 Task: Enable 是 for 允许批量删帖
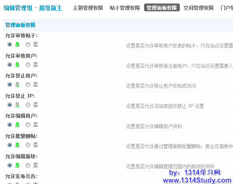click(x=10, y=145)
